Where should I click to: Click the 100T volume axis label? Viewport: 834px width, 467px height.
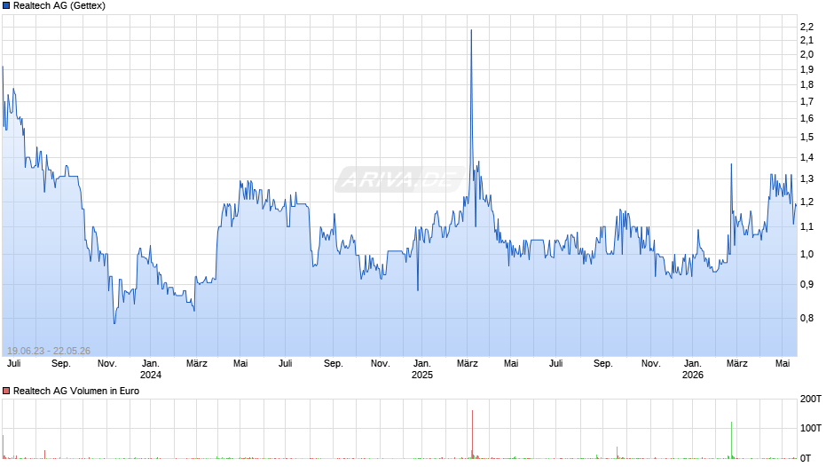[811, 428]
